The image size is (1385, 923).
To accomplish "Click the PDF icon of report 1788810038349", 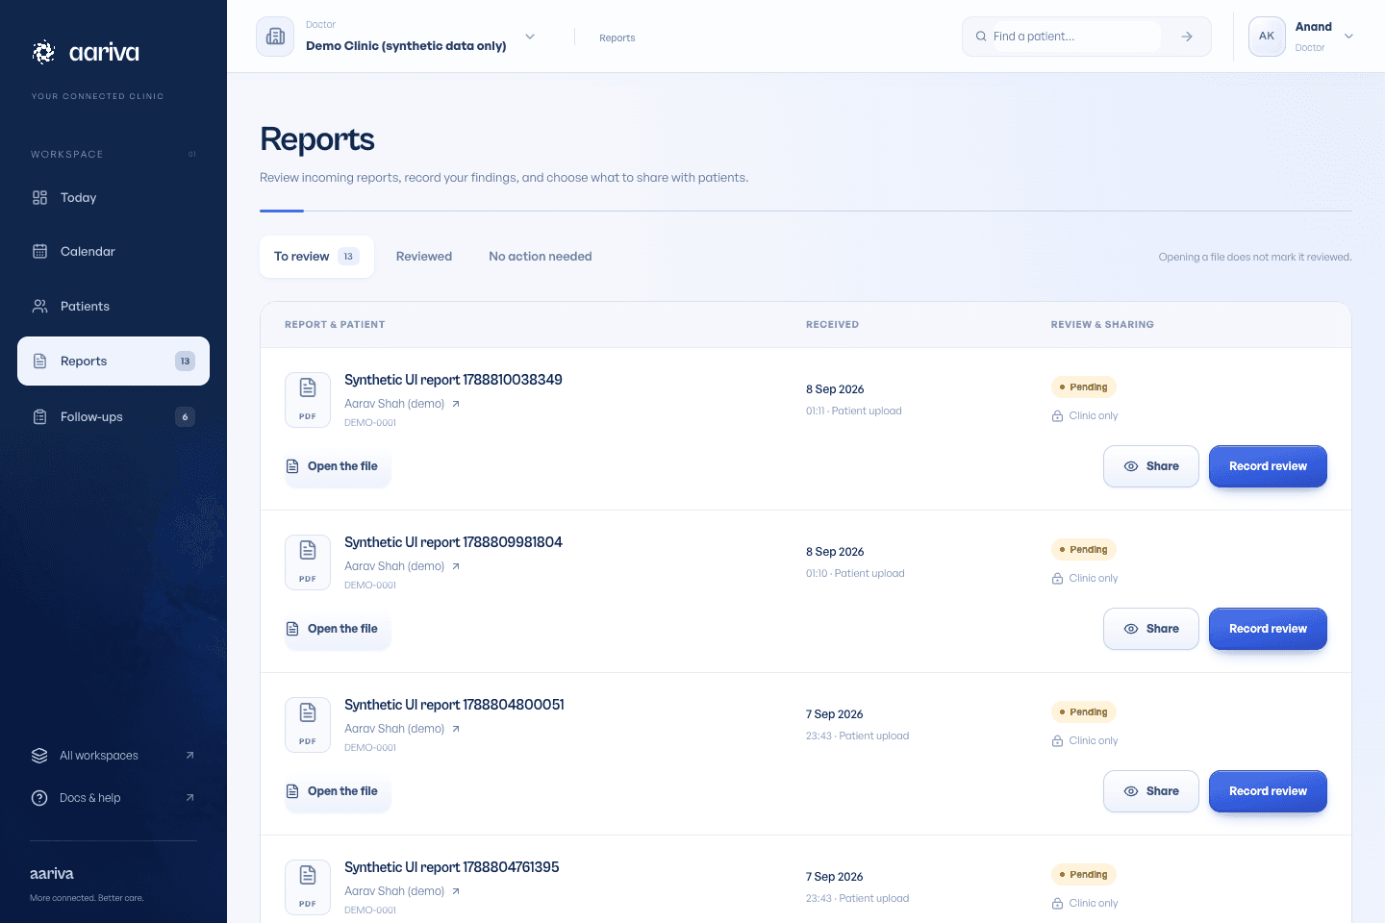I will [x=308, y=399].
